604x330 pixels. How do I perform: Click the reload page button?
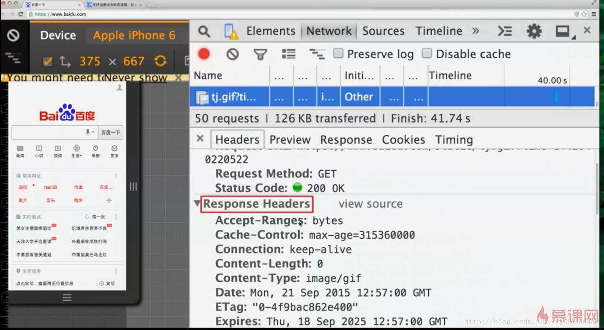click(x=21, y=14)
